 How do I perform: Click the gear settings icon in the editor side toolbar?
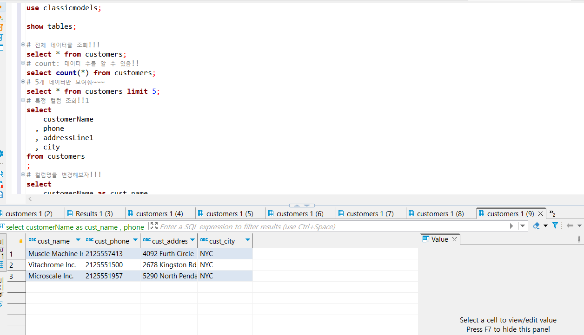point(1,154)
